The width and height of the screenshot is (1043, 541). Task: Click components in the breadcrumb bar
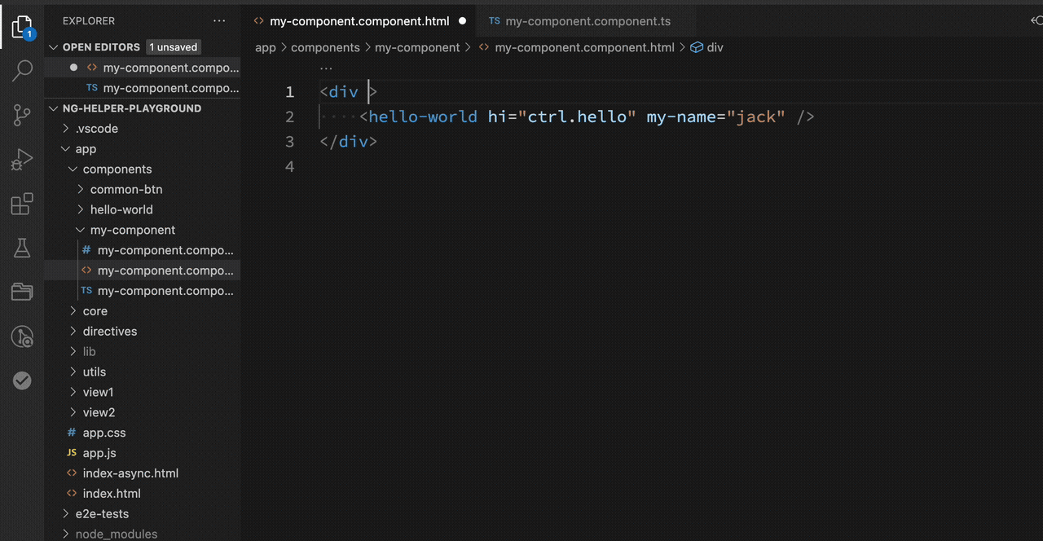coord(325,47)
